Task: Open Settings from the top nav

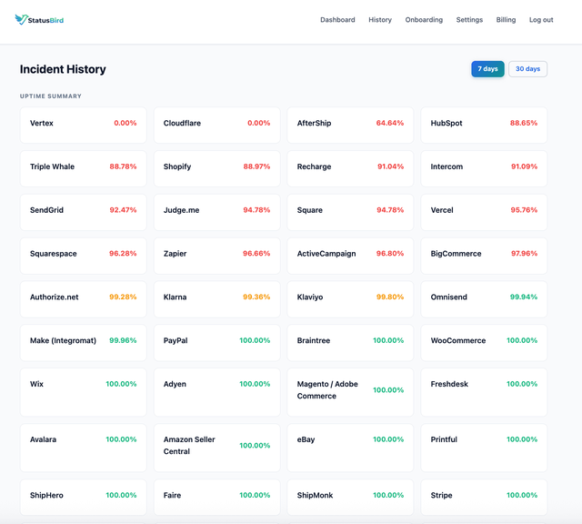Action: 469,20
